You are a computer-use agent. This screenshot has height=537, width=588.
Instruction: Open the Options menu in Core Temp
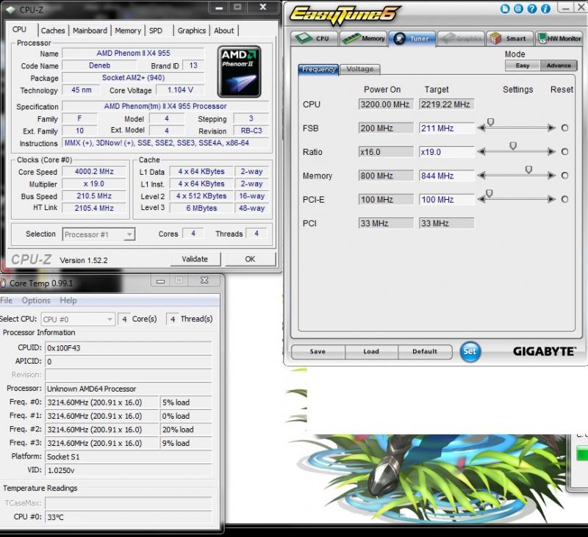coord(36,300)
